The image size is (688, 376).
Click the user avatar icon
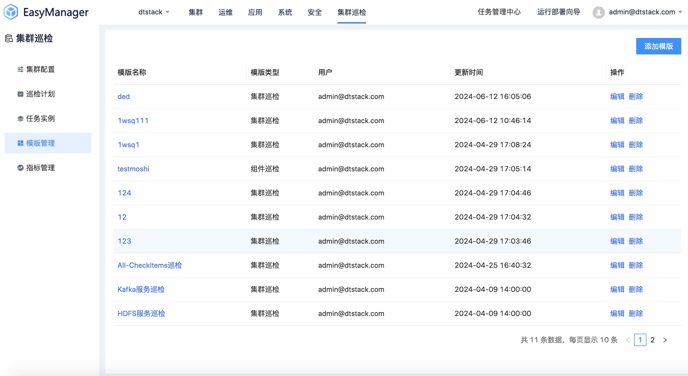tap(598, 12)
